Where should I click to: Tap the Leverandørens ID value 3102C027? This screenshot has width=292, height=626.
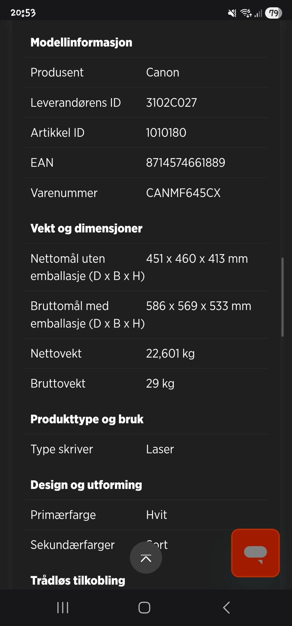click(x=171, y=102)
